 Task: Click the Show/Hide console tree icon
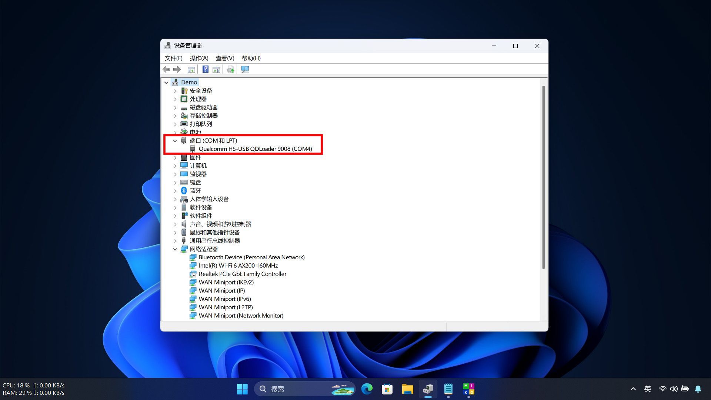pyautogui.click(x=191, y=69)
